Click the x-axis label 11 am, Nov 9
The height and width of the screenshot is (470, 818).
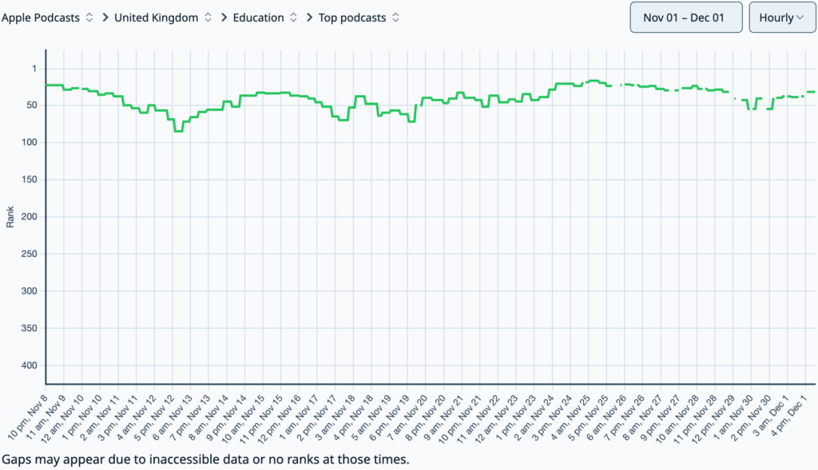pos(46,418)
